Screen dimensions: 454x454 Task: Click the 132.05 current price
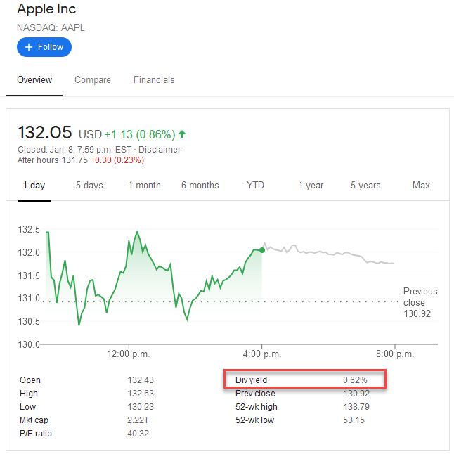click(x=44, y=133)
